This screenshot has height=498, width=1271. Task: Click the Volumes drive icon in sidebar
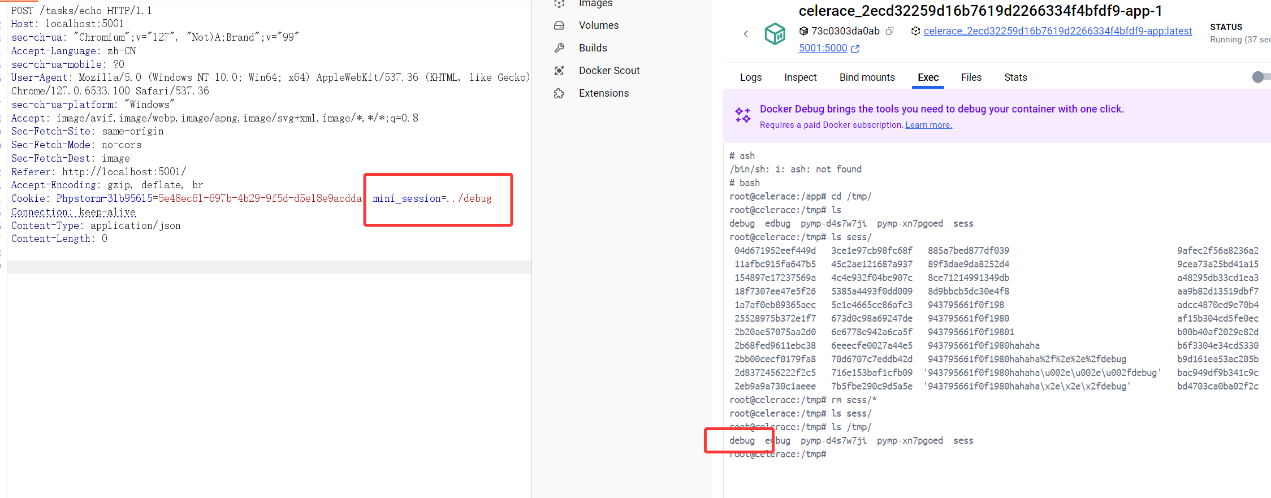point(559,25)
